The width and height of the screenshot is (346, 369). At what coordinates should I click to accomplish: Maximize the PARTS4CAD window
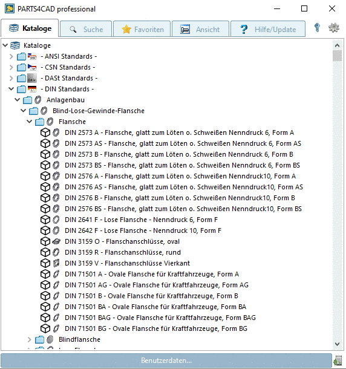click(304, 8)
